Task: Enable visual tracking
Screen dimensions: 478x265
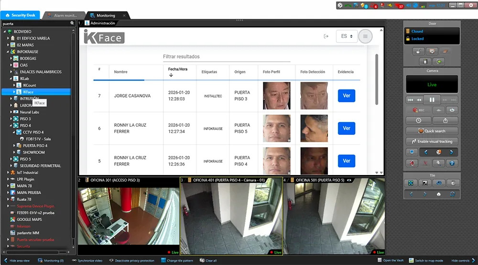Action: point(432,141)
